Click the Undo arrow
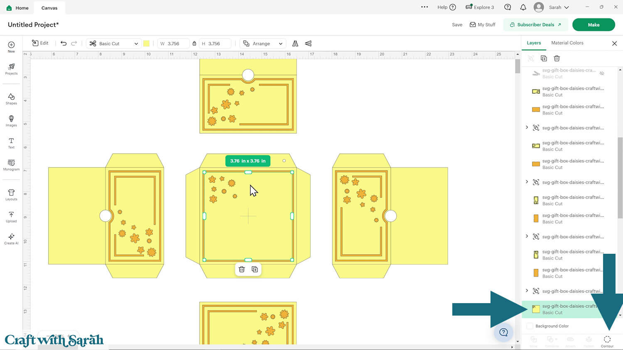The height and width of the screenshot is (350, 623). click(x=64, y=44)
